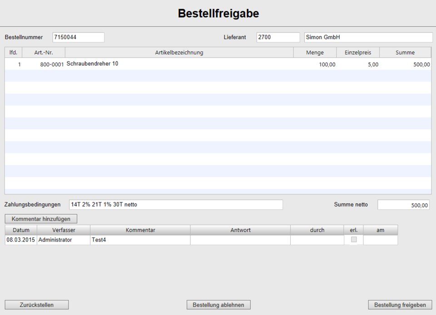Viewport: 436px width, 315px height.
Task: Click the Bestellung freigeben button
Action: pyautogui.click(x=400, y=305)
